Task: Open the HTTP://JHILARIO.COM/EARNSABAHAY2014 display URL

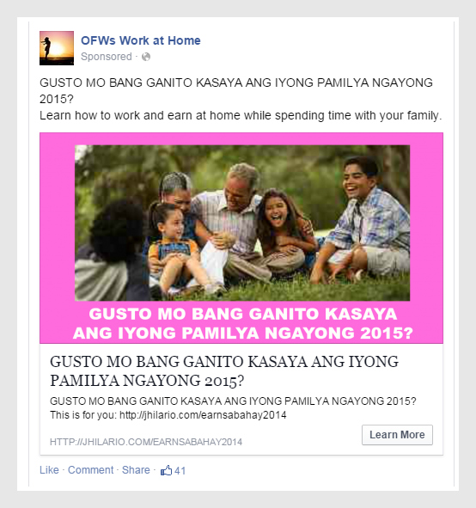Action: point(146,442)
